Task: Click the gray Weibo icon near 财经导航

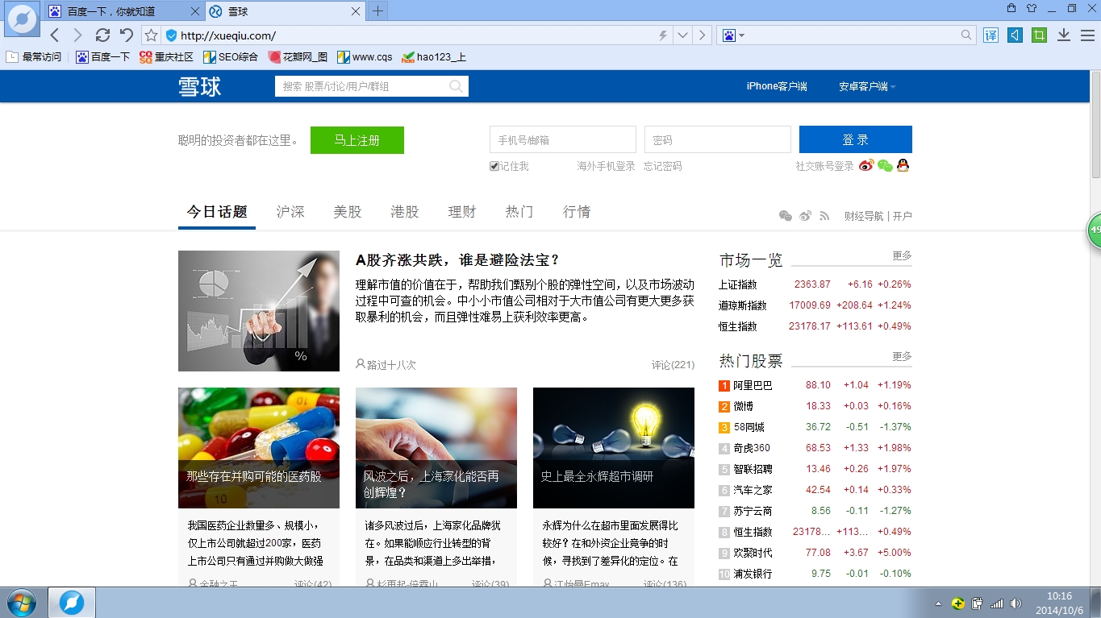Action: (x=806, y=216)
